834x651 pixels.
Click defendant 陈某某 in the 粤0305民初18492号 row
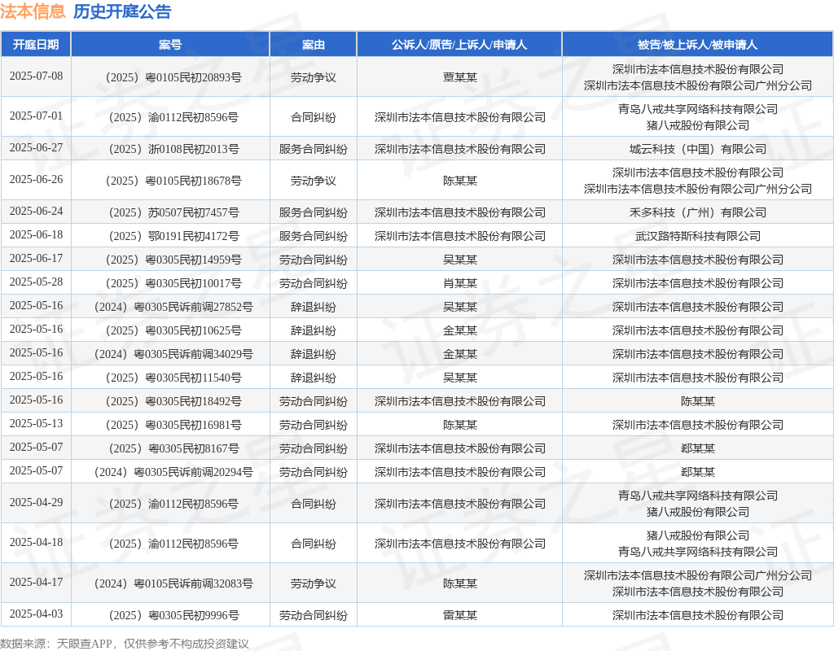point(697,402)
